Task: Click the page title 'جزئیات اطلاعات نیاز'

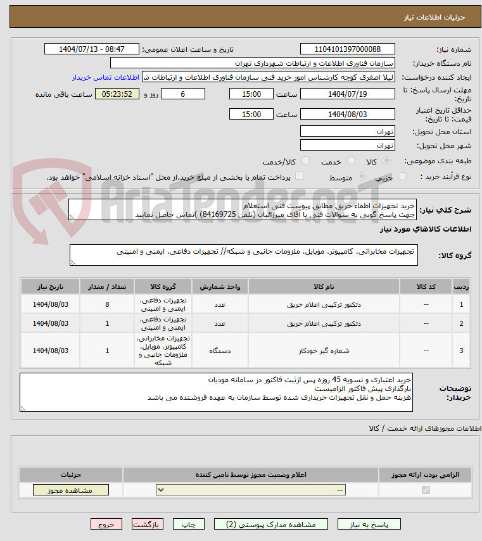Action: [x=434, y=17]
